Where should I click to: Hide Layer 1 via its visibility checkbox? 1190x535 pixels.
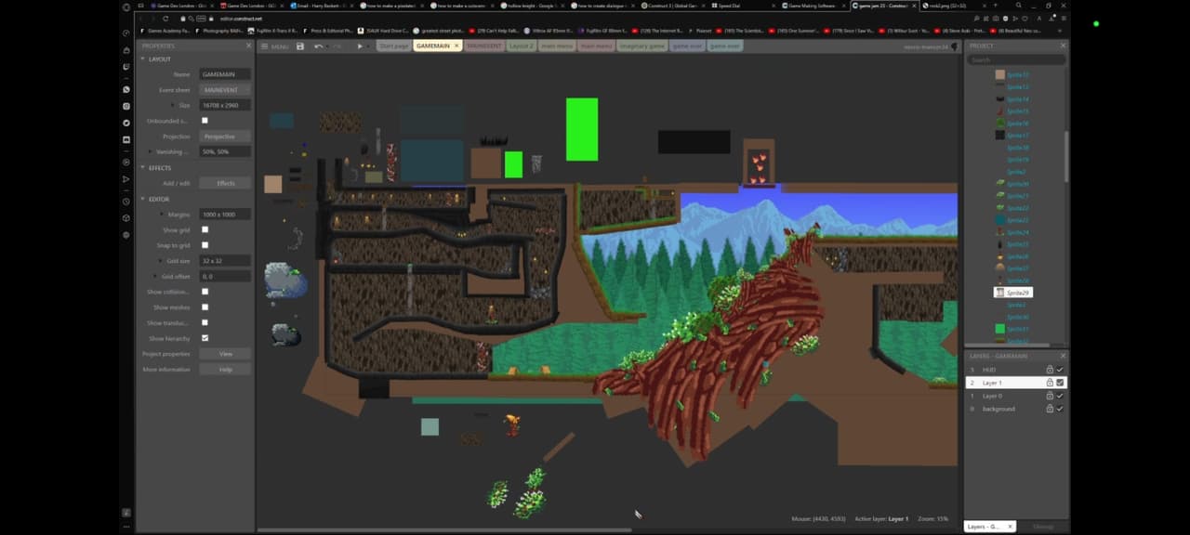(1060, 383)
